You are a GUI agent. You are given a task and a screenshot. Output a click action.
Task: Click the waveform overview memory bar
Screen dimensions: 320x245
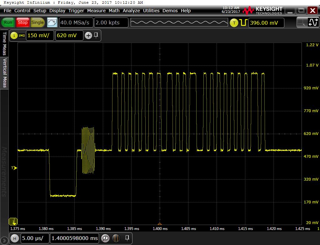point(179,22)
